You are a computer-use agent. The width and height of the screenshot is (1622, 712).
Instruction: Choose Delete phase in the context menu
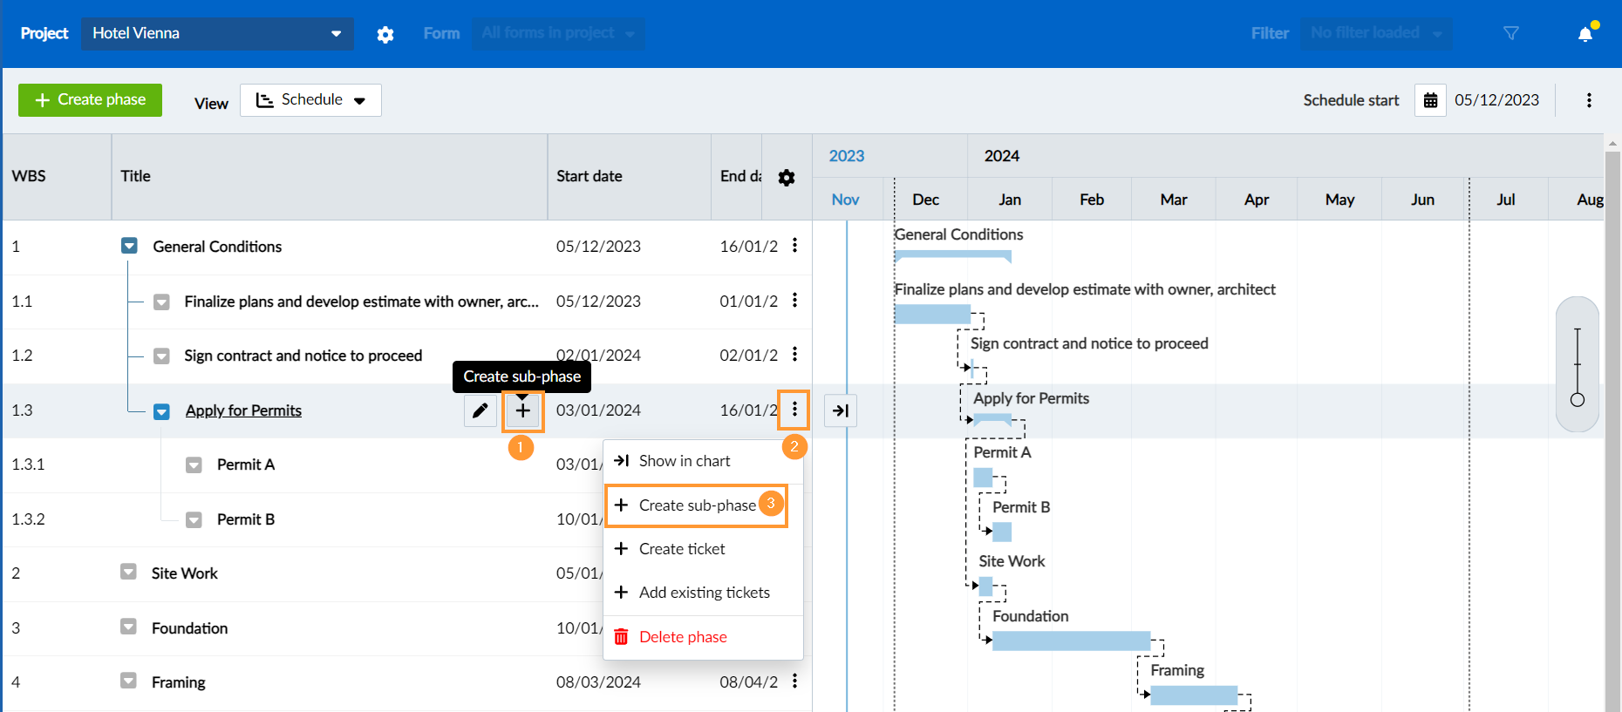(x=682, y=637)
